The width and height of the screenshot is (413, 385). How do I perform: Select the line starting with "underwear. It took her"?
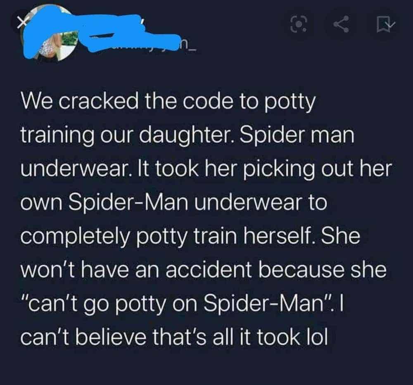point(206,169)
